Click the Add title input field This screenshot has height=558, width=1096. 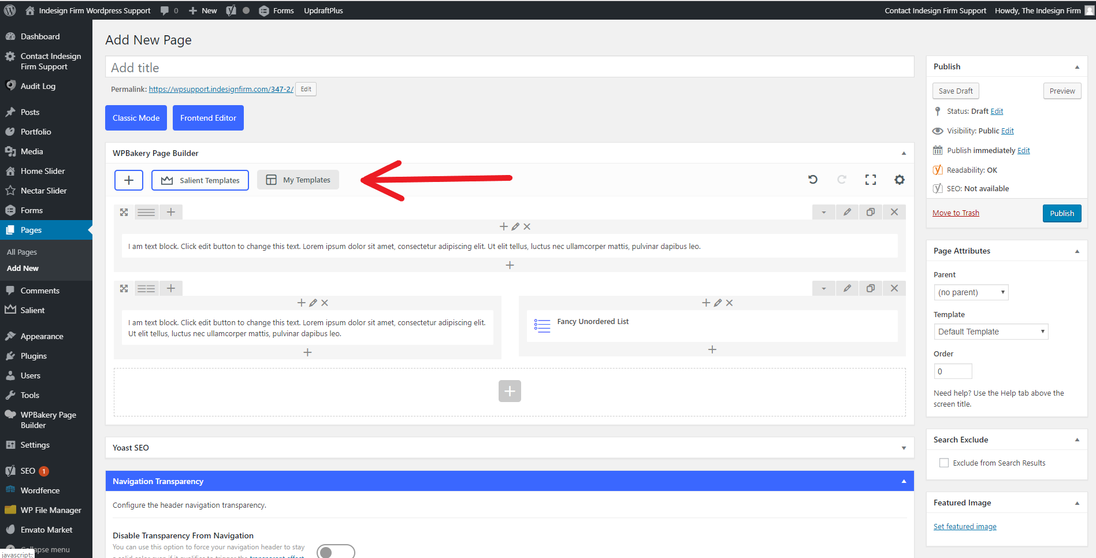click(509, 68)
